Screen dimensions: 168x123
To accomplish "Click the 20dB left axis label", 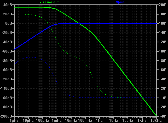I will pyautogui.click(x=7, y=14).
